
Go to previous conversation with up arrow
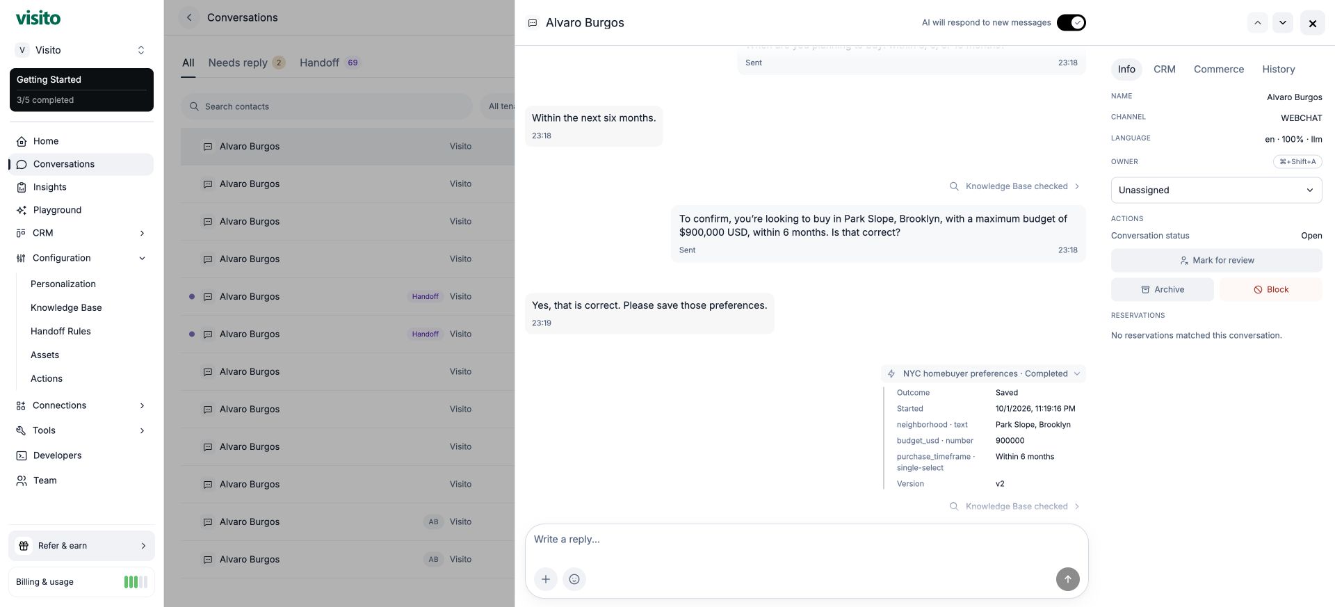tap(1257, 23)
